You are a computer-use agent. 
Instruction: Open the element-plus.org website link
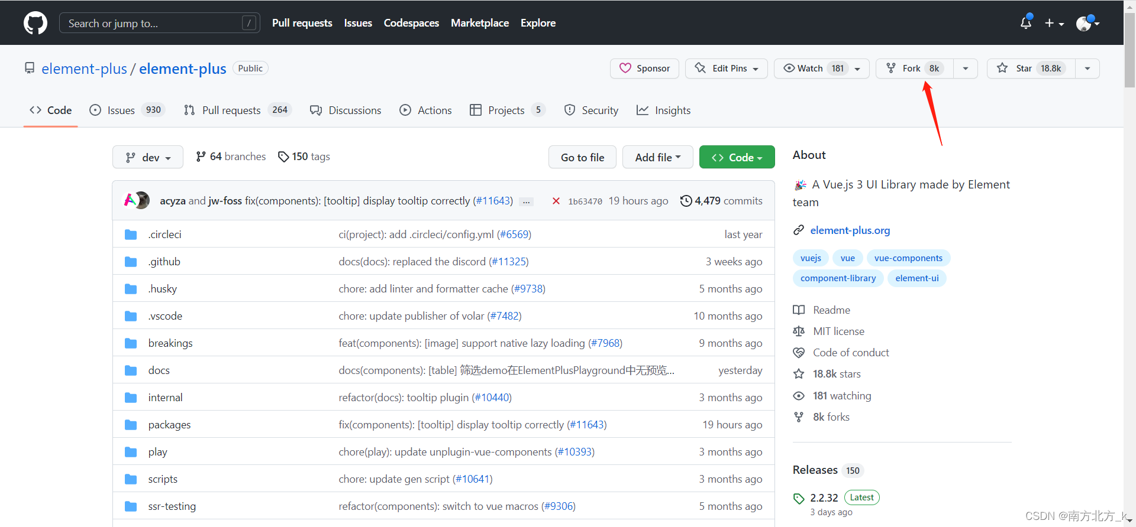tap(850, 230)
